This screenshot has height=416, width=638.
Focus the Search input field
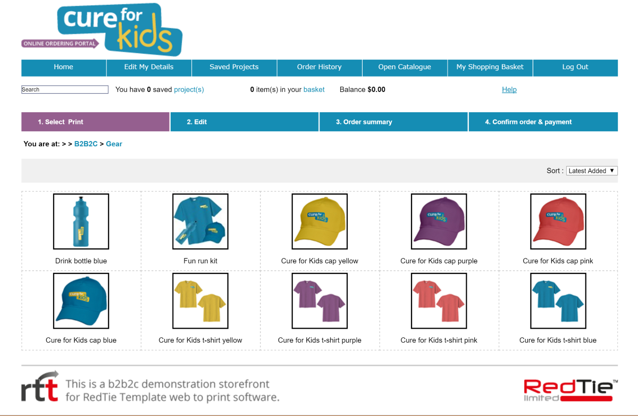(65, 89)
